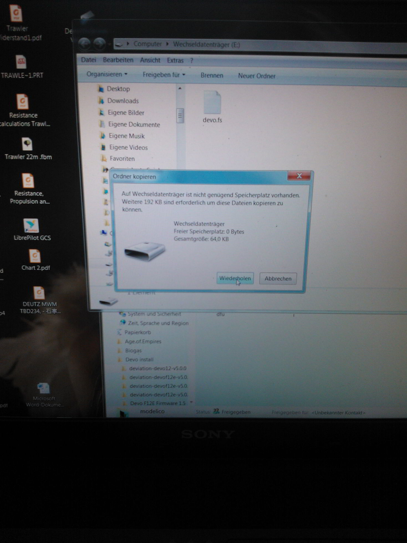
Task: Open the Bearbeiten menu
Action: 118,60
